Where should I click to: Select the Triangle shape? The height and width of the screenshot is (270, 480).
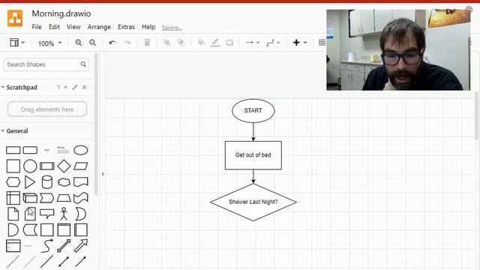[30, 182]
